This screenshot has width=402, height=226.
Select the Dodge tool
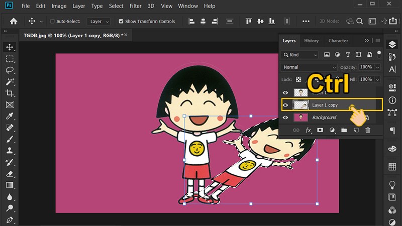click(x=10, y=208)
